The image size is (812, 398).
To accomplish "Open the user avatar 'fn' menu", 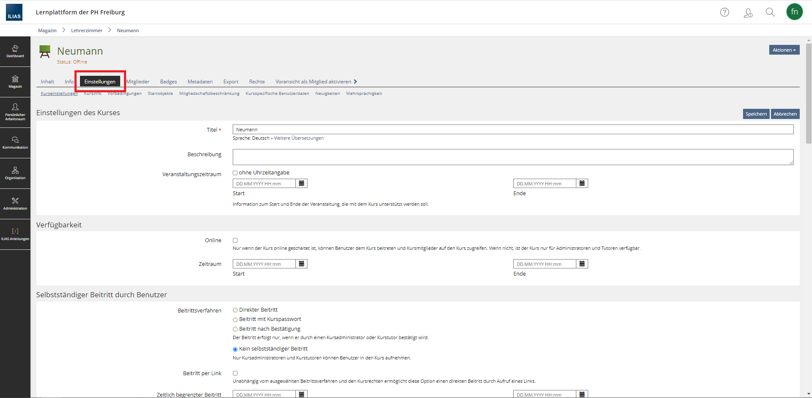I will [x=794, y=12].
